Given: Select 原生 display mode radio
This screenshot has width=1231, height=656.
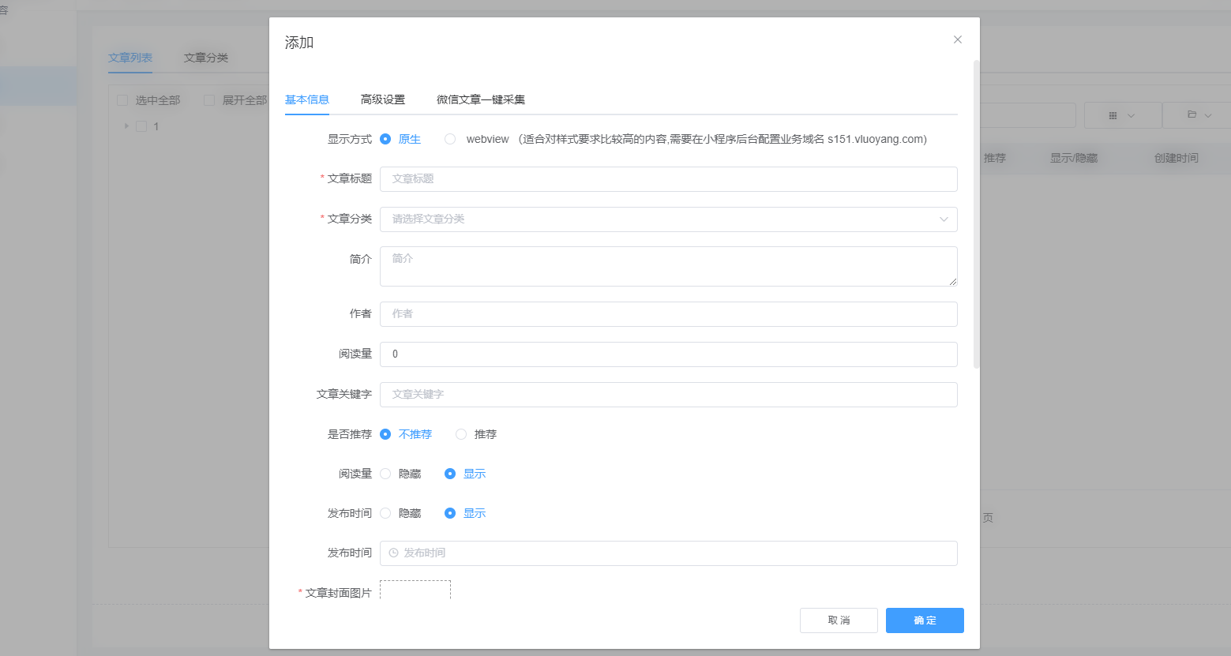Looking at the screenshot, I should pyautogui.click(x=385, y=139).
